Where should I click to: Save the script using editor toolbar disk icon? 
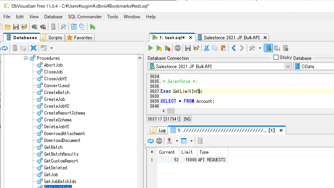(188, 48)
